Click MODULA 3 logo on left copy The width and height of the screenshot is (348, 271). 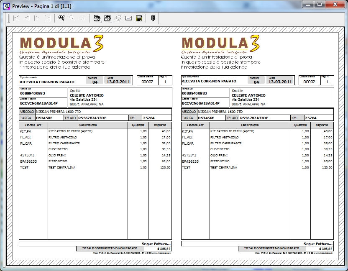pyautogui.click(x=61, y=44)
